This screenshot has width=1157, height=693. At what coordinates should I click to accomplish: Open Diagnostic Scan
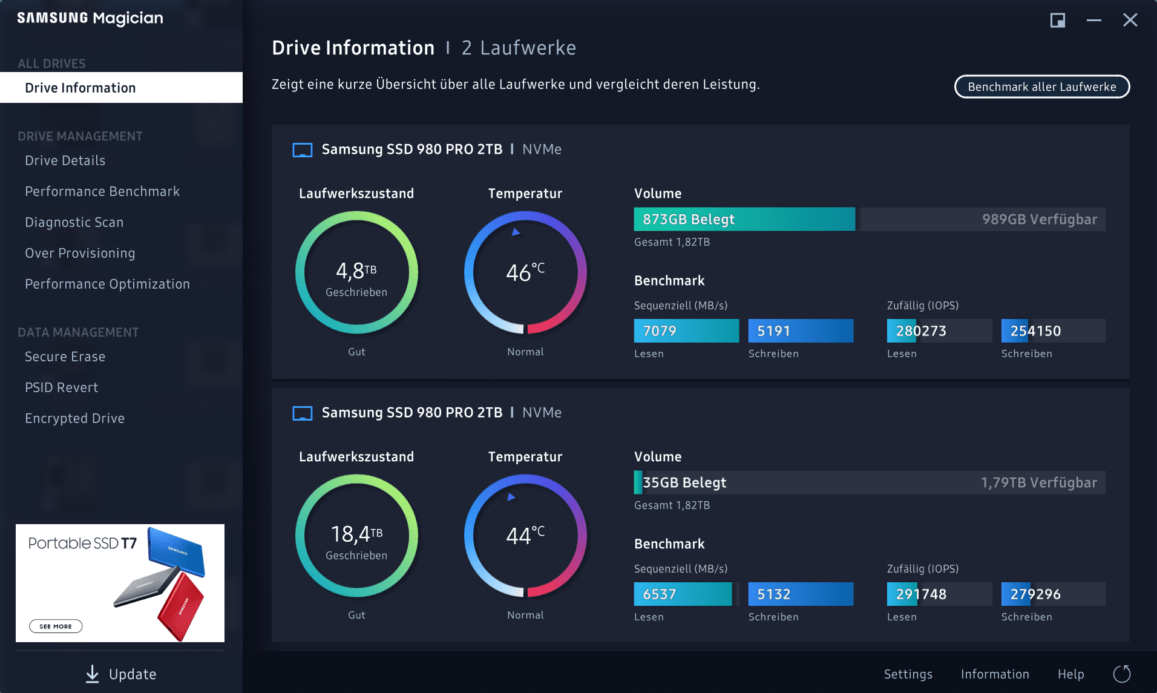tap(74, 222)
